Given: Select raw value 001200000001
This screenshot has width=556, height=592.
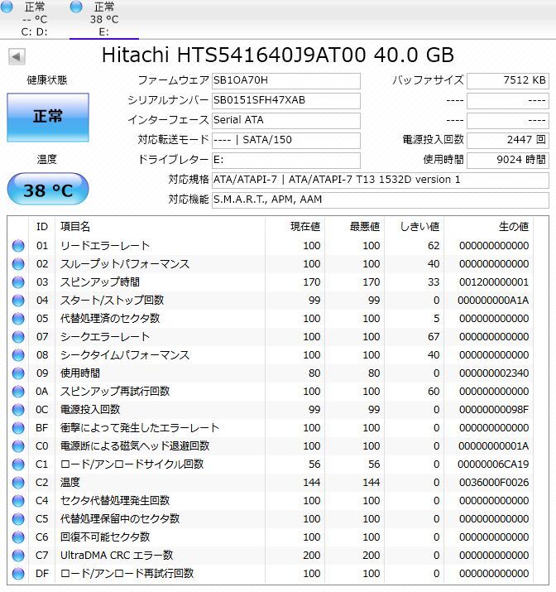Looking at the screenshot, I should click(x=494, y=282).
